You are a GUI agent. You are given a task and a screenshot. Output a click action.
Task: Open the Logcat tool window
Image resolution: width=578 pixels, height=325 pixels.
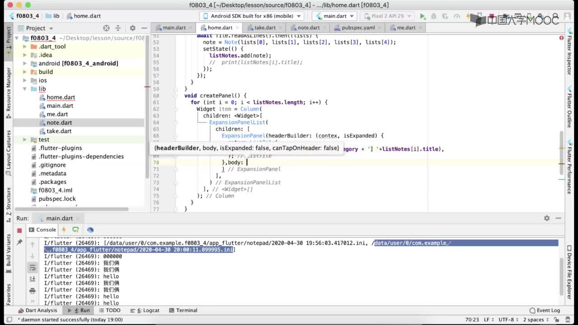[145, 311]
